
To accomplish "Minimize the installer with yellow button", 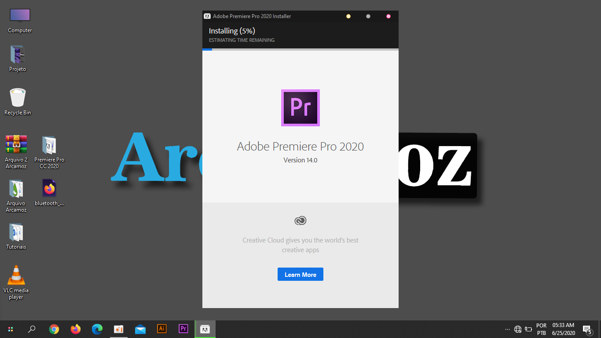I will 348,16.
